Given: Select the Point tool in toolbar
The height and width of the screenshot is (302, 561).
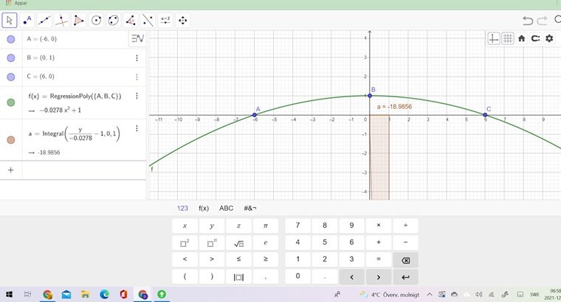Looking at the screenshot, I should [27, 21].
